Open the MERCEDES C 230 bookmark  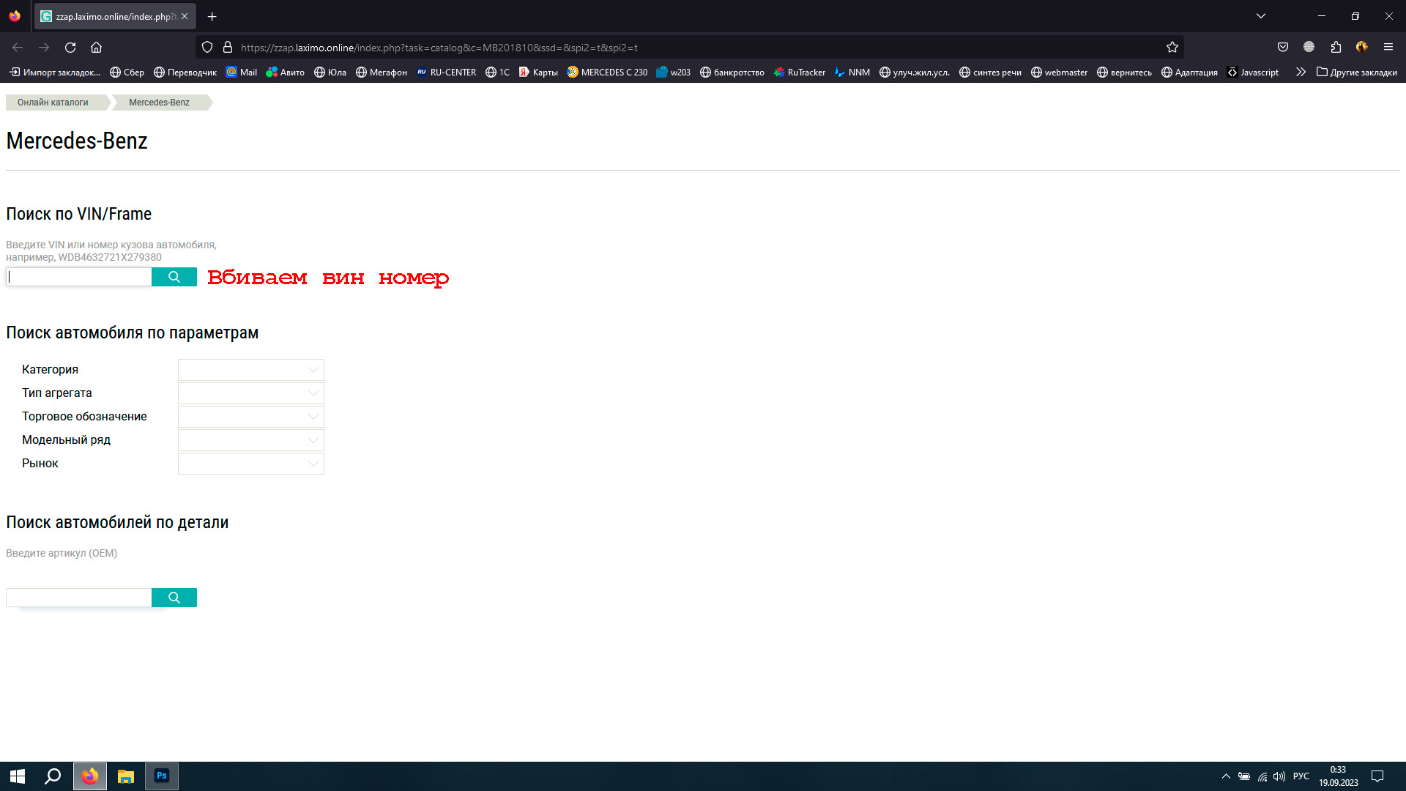pos(607,72)
